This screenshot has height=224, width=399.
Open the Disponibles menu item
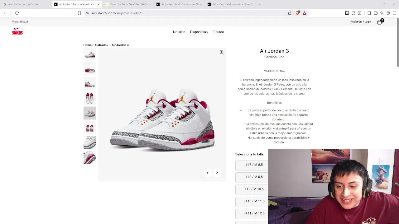(199, 32)
